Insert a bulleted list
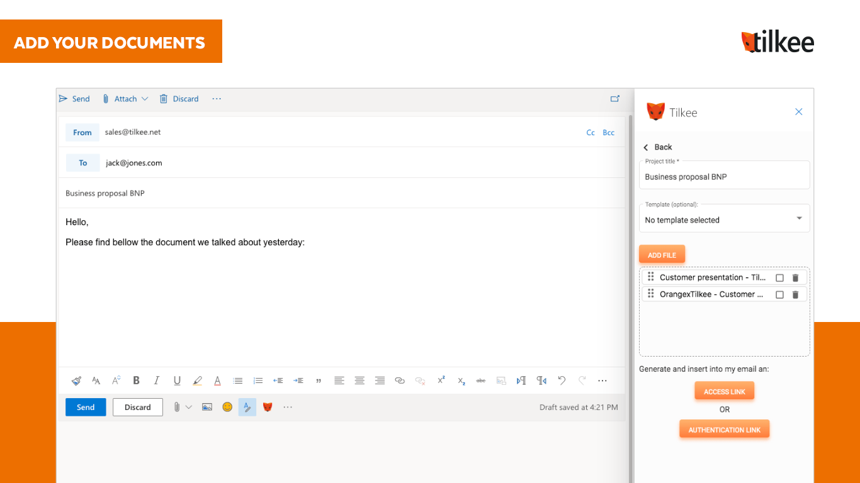This screenshot has height=483, width=860. tap(237, 380)
